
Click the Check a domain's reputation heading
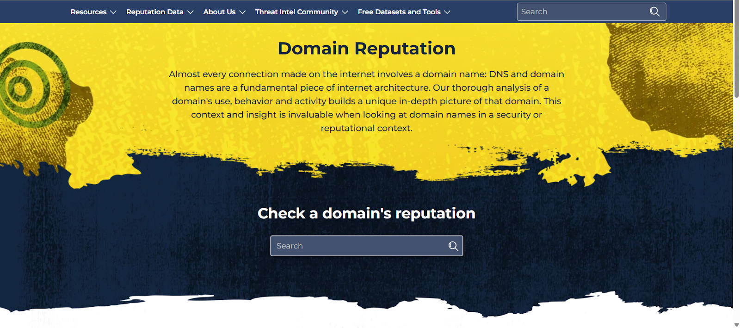[x=366, y=213]
